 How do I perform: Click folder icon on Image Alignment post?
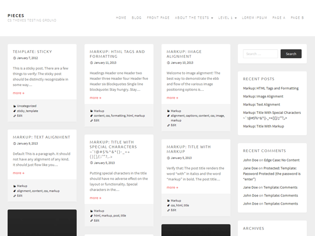pyautogui.click(x=169, y=111)
